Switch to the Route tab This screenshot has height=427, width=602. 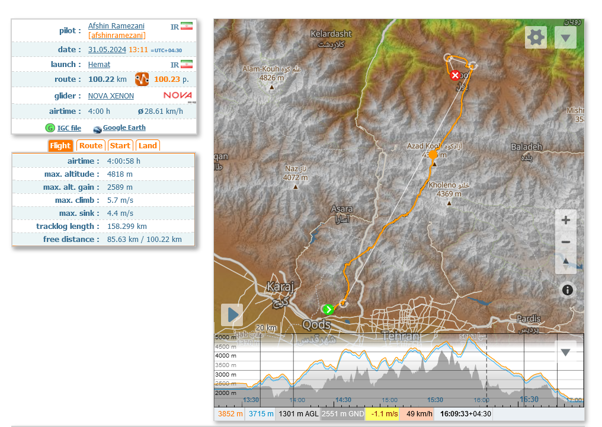pos(91,146)
